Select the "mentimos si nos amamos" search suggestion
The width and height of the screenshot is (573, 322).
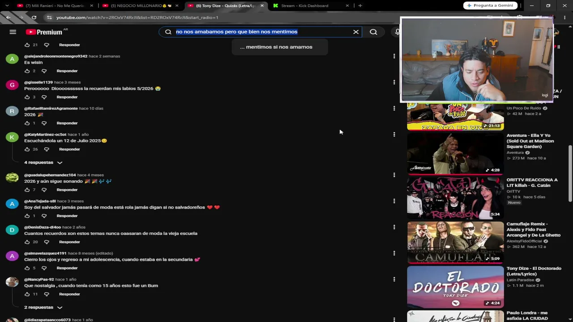279,47
